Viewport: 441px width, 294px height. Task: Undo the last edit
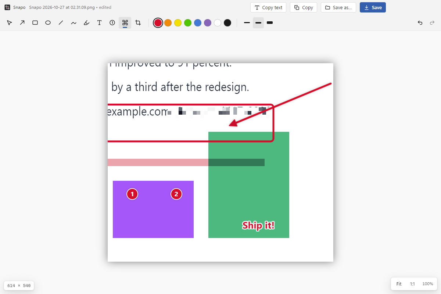point(420,23)
